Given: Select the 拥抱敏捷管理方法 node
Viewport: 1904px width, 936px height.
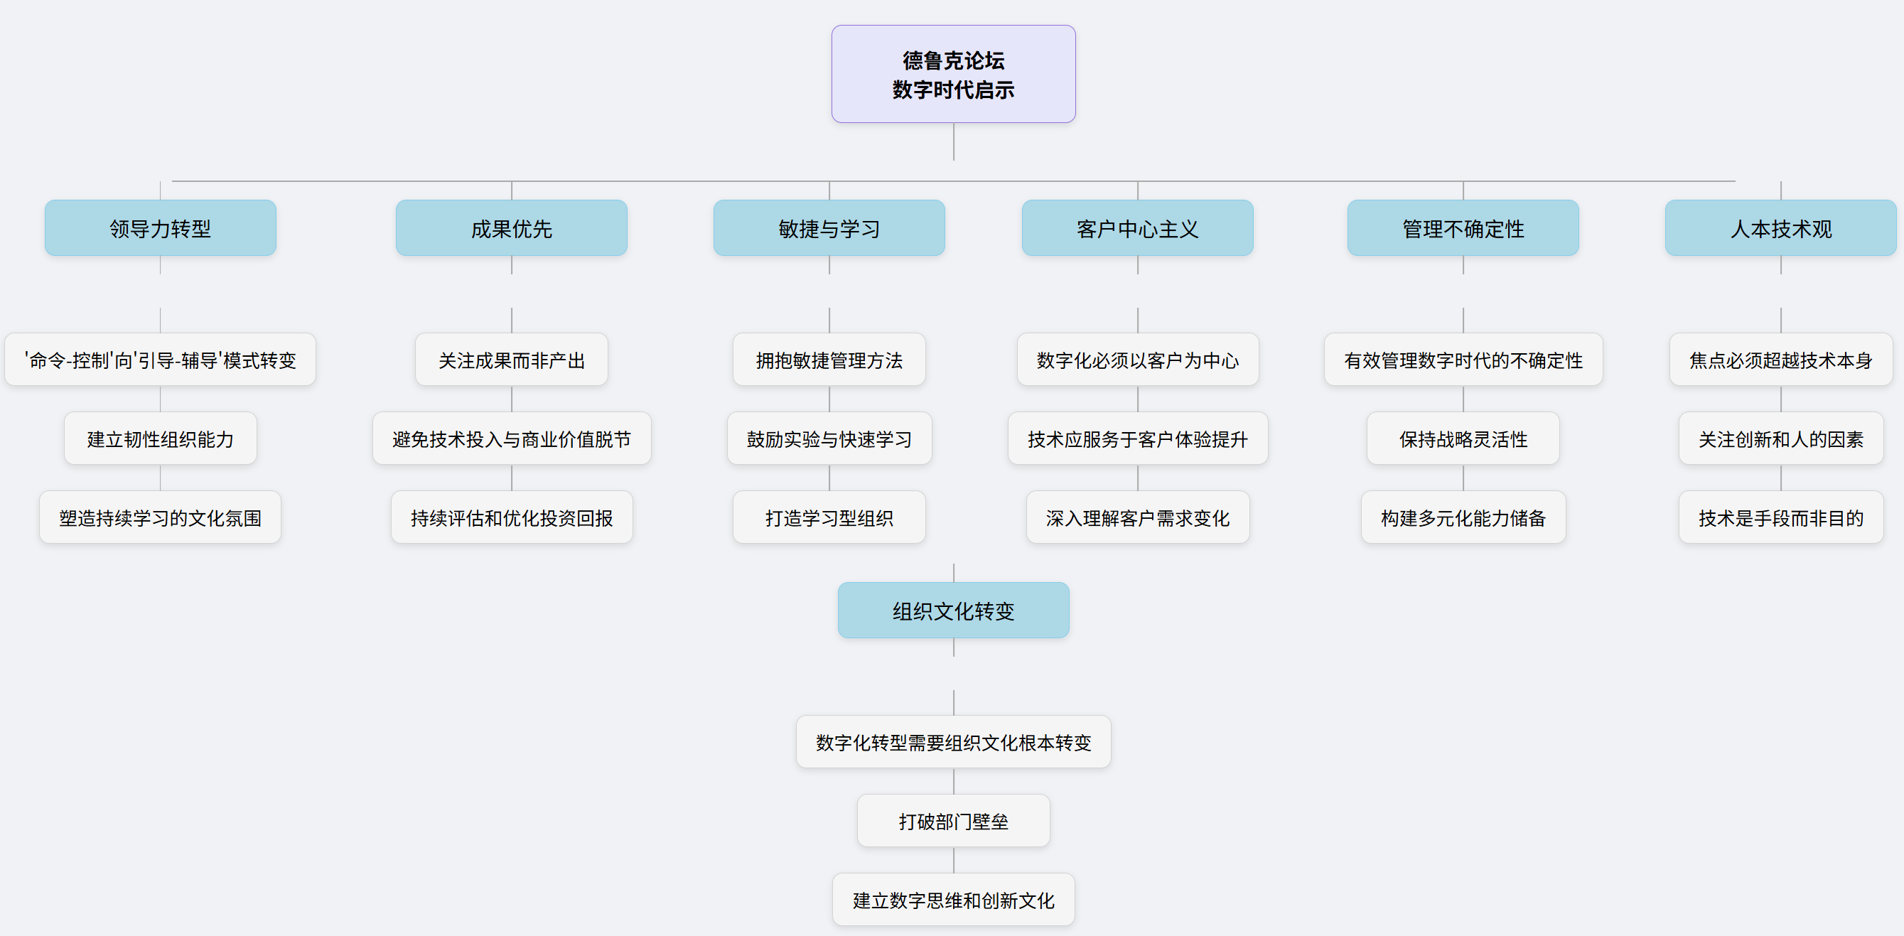Looking at the screenshot, I should [829, 360].
